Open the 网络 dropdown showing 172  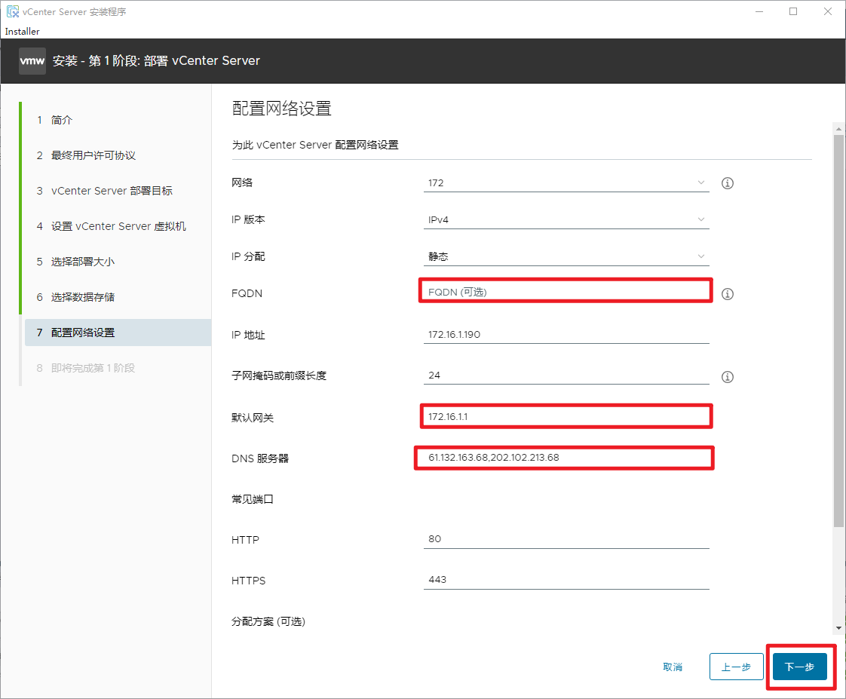(x=566, y=182)
